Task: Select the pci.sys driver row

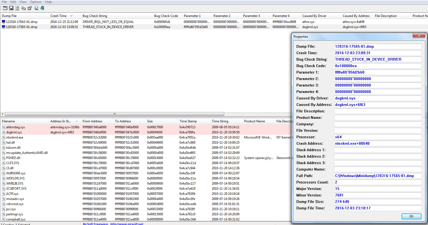Action: (145, 209)
